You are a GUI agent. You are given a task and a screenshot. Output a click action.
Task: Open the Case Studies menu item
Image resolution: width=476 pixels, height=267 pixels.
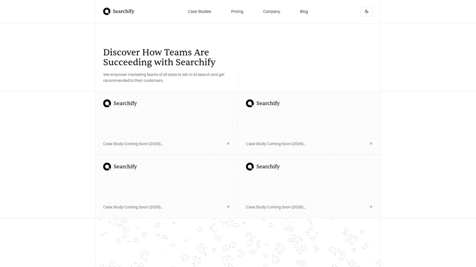(199, 11)
